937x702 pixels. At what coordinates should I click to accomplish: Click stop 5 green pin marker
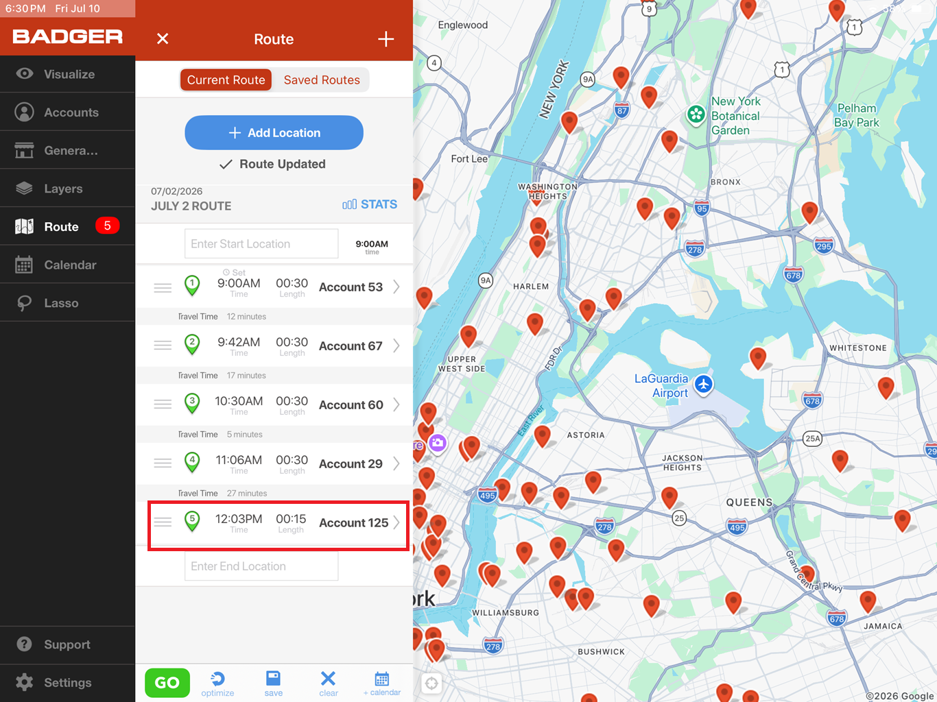[x=192, y=522]
